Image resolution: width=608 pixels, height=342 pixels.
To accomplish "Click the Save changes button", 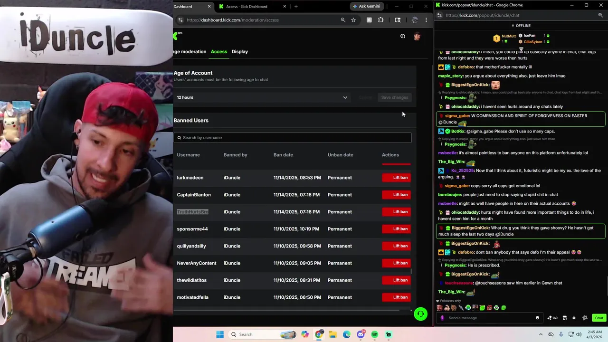I will [395, 97].
